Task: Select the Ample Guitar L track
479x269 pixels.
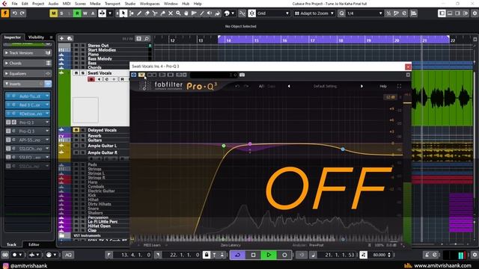Action: click(102, 146)
